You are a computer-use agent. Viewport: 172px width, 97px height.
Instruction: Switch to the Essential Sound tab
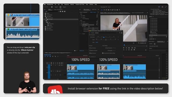click(x=160, y=41)
